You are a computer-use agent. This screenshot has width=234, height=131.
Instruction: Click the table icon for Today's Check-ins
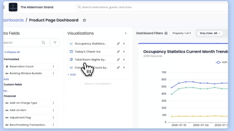(71, 52)
